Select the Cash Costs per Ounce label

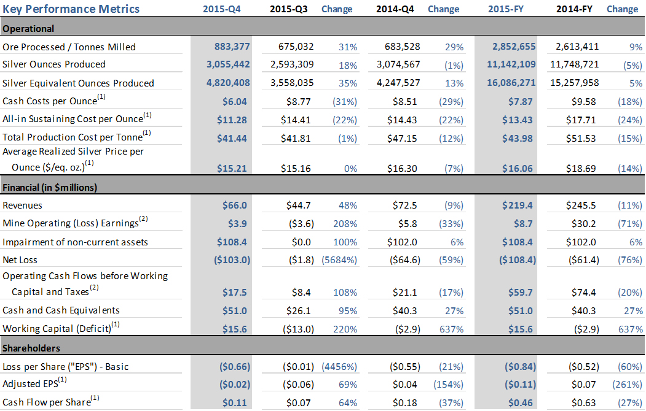[x=54, y=100]
